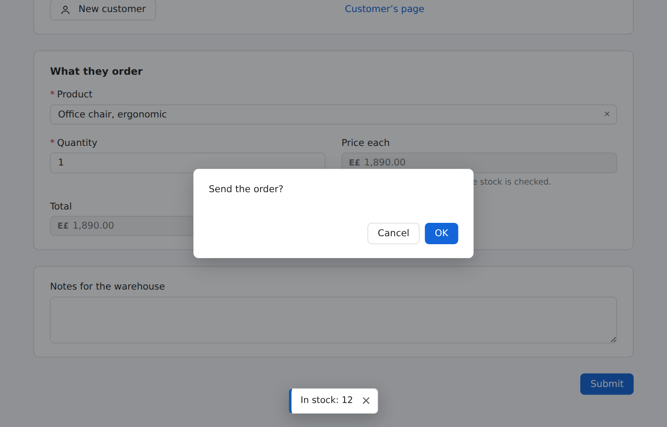Click the Submit button

point(607,384)
